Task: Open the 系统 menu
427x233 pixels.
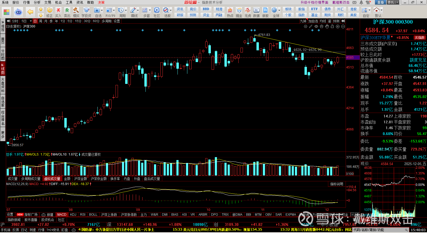Action: 5,2
